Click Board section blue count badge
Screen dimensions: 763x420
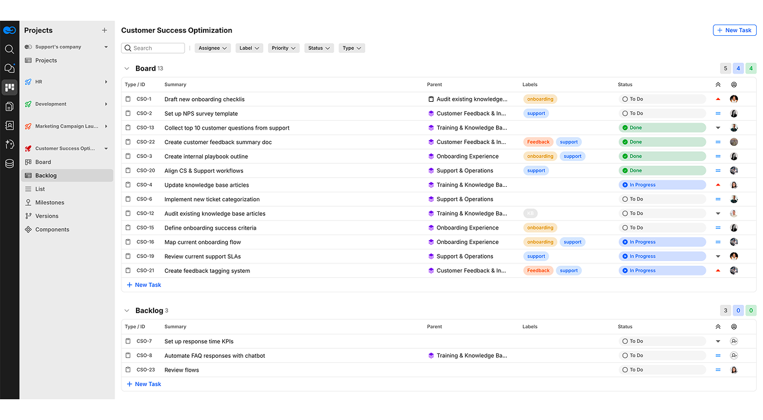738,69
